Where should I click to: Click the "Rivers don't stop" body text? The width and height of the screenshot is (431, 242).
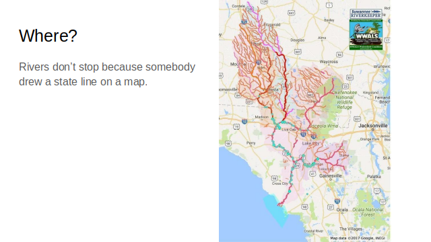(x=107, y=74)
